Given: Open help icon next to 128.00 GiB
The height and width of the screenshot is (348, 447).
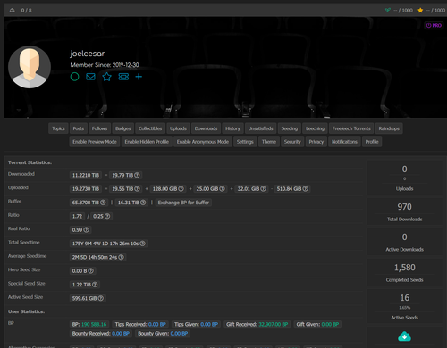Looking at the screenshot, I should [x=181, y=189].
